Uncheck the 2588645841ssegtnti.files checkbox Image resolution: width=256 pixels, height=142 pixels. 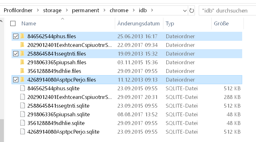(x=15, y=54)
